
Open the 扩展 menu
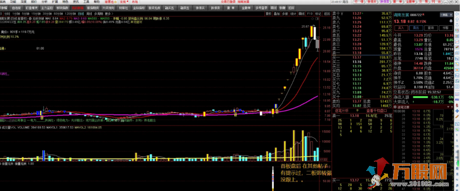(55, 2)
